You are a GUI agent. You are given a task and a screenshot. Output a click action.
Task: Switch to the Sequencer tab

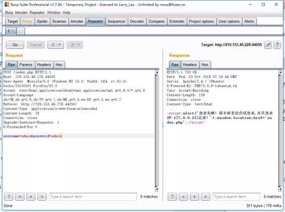[116, 22]
